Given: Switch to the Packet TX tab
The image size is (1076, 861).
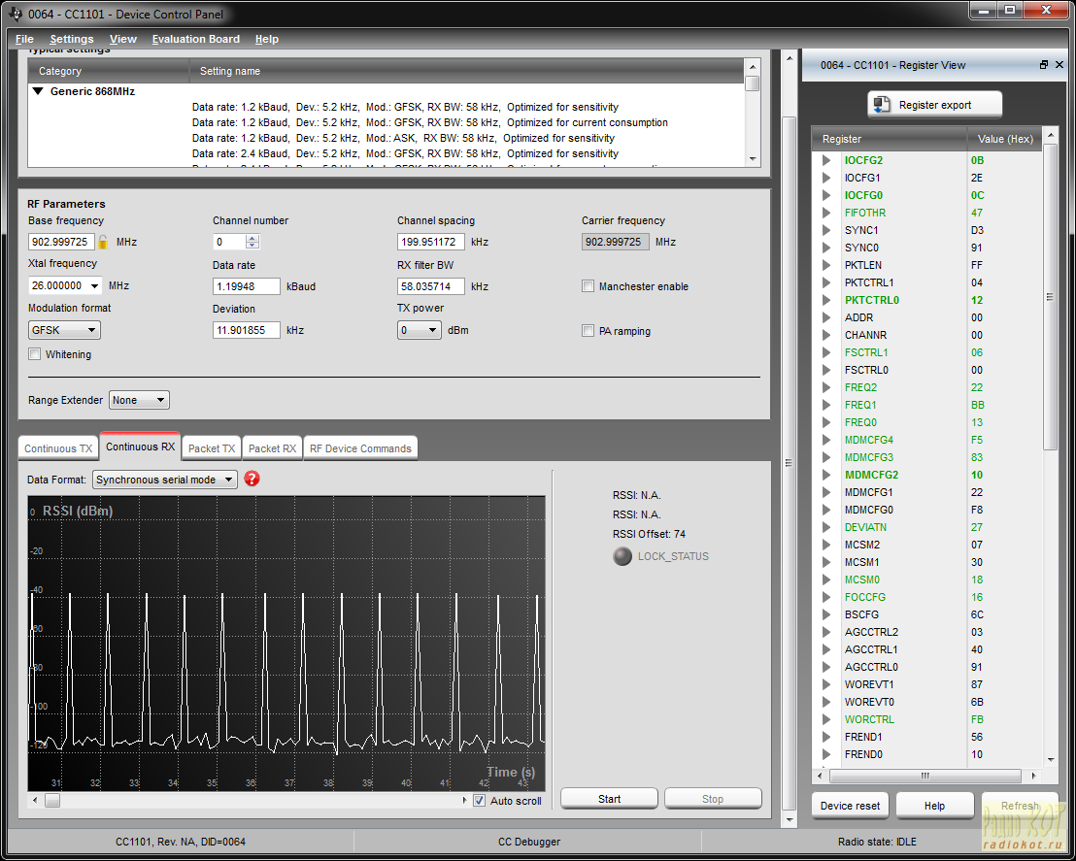Looking at the screenshot, I should click(212, 448).
